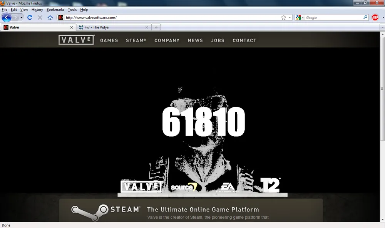Open a new tab with plus button

[x=156, y=27]
